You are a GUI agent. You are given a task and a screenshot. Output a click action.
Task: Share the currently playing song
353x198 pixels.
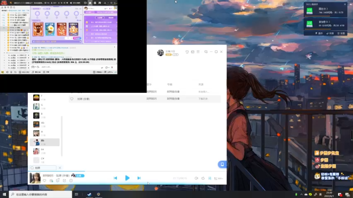(64, 180)
